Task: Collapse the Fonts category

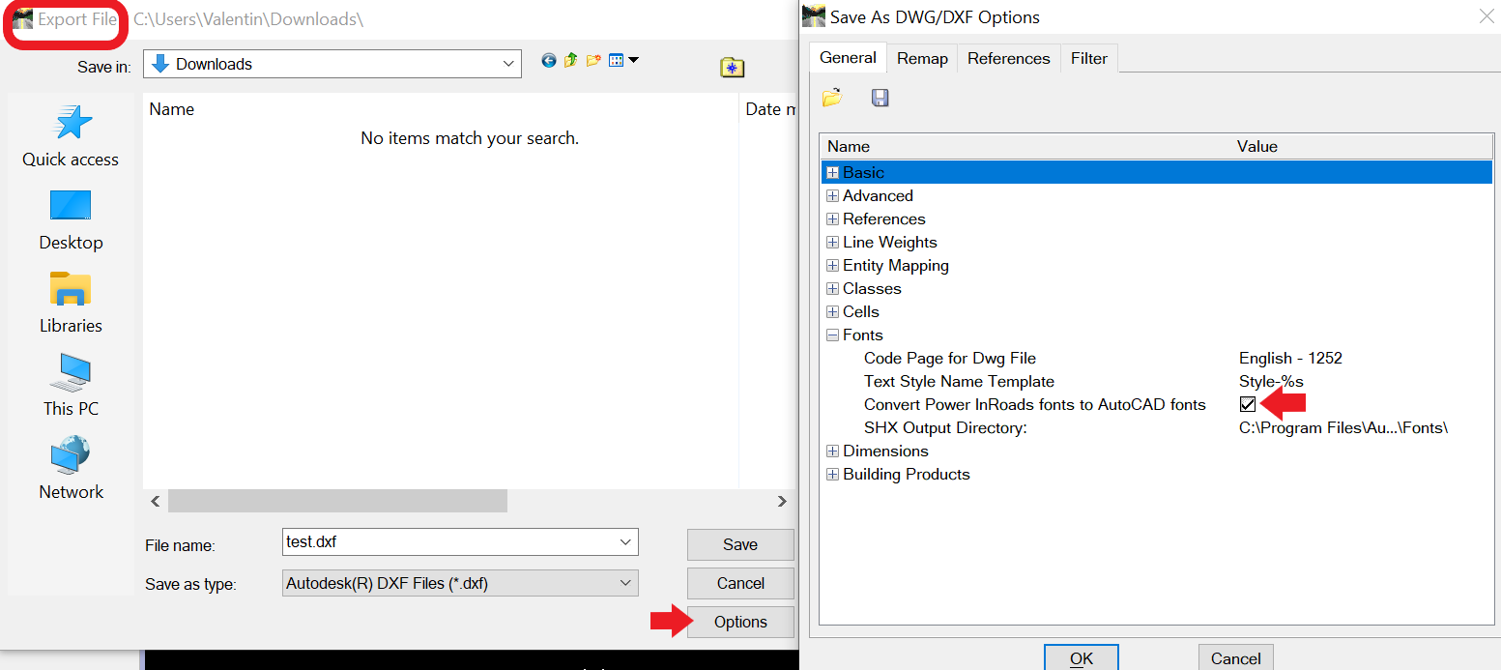Action: tap(832, 335)
